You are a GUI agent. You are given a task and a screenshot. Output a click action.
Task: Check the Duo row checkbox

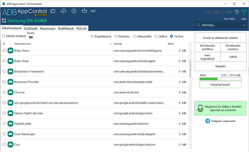[4, 145]
